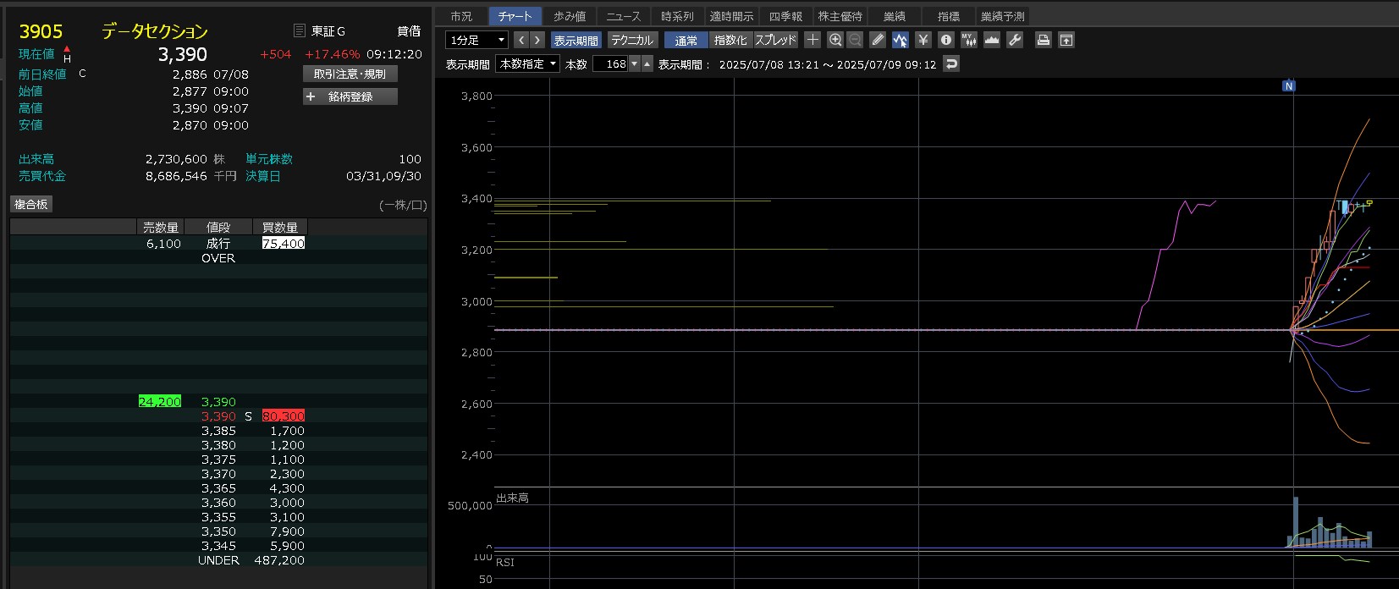Open the 適時開示 tab

tap(731, 16)
